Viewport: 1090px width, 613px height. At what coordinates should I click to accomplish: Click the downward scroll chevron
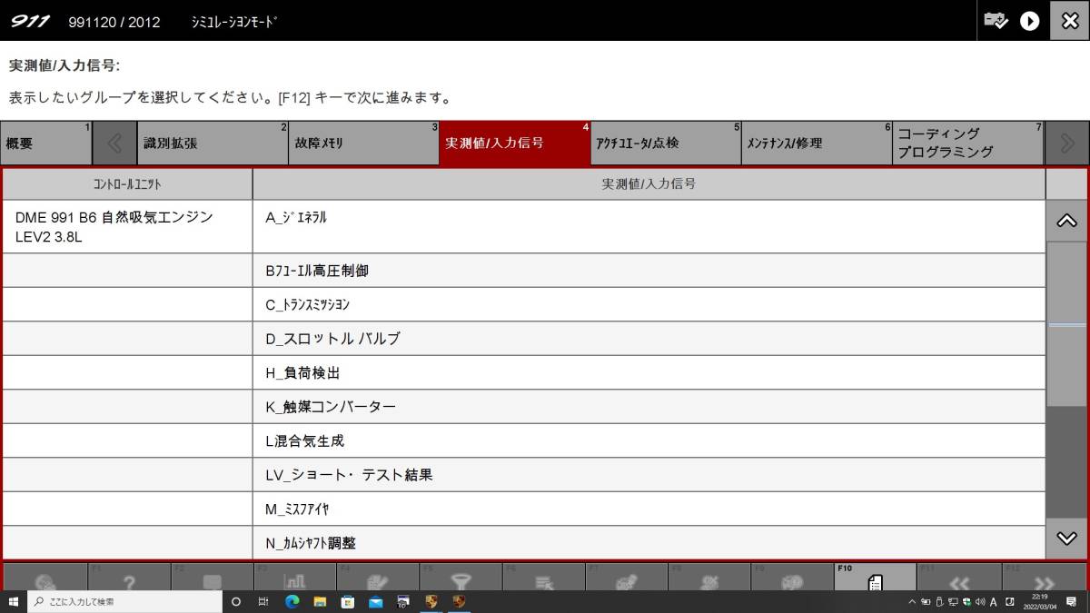click(1065, 536)
